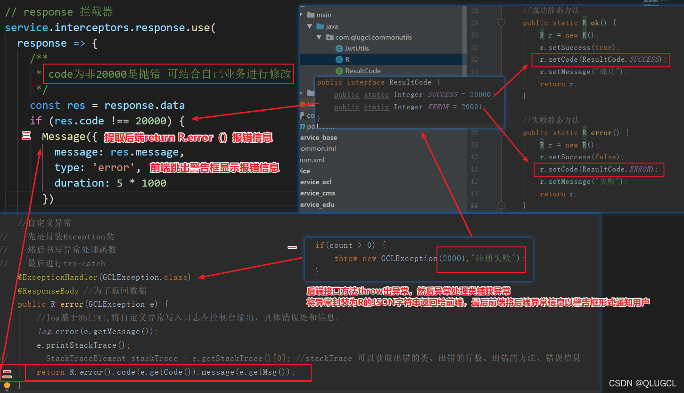The image size is (684, 393).
Task: Open the ResultCode interface icon
Action: click(x=339, y=71)
